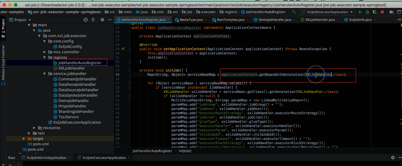Collapse com.xxl.job.executor package
The width and height of the screenshot is (402, 166).
tap(39, 36)
